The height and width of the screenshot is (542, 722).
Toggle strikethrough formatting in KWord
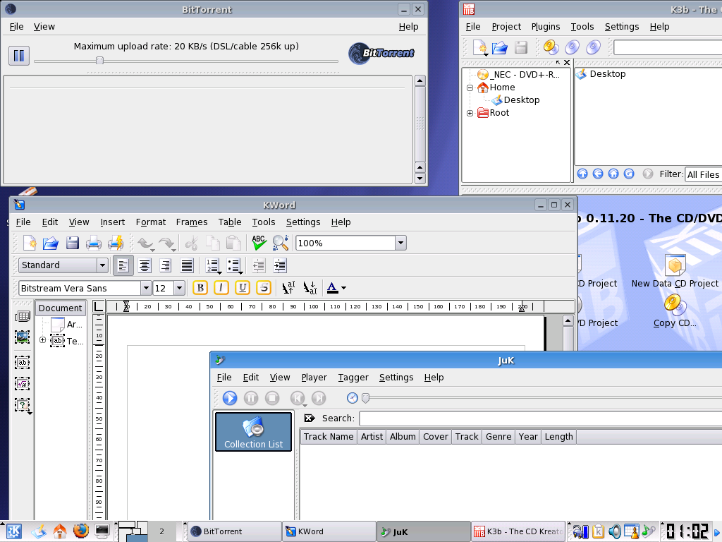(x=264, y=288)
